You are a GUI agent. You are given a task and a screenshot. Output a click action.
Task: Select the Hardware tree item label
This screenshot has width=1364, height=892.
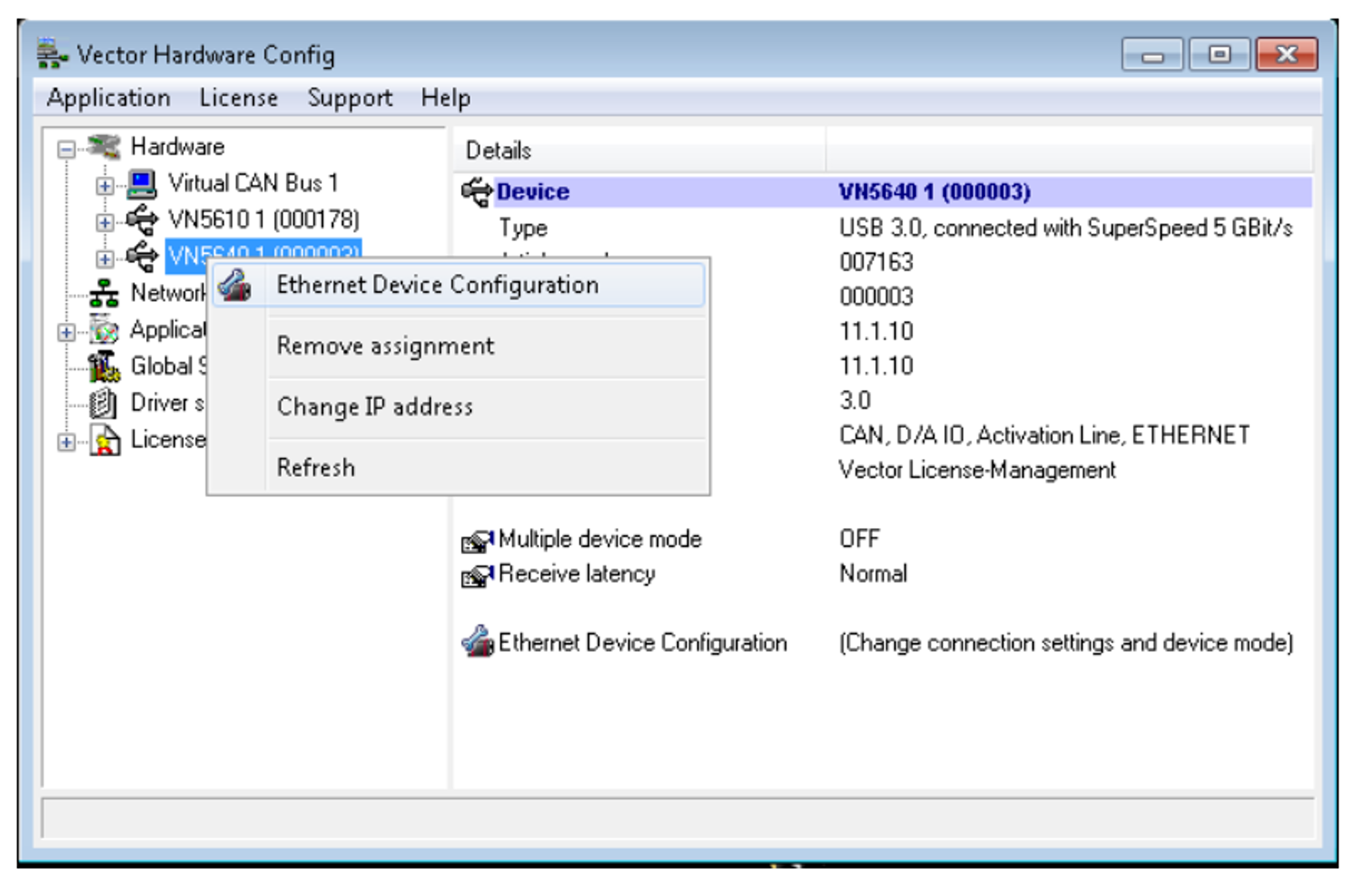(177, 147)
